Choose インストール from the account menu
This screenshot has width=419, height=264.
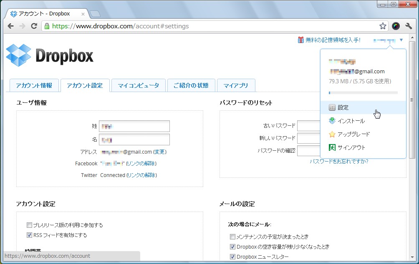[363, 121]
